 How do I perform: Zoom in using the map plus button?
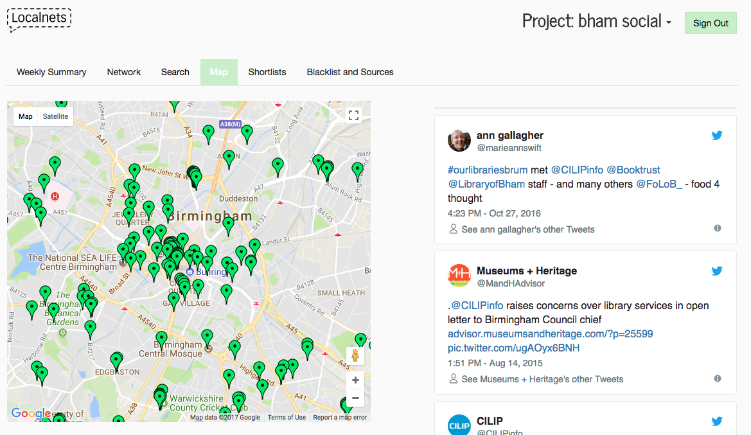click(x=355, y=380)
